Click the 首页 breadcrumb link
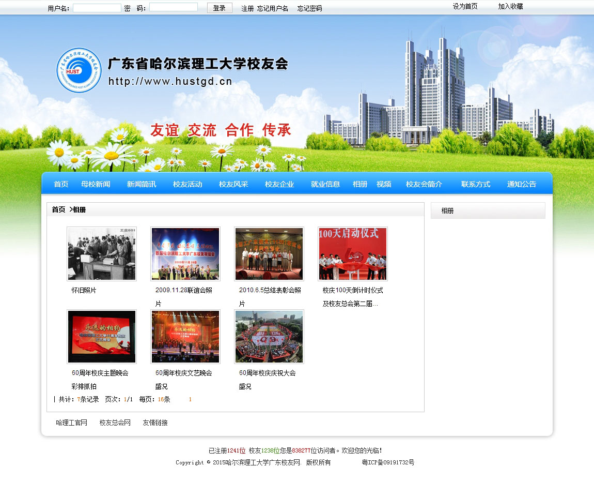Image resolution: width=594 pixels, height=482 pixels. 58,210
